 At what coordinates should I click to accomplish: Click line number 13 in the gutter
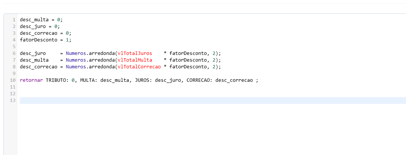pos(13,100)
